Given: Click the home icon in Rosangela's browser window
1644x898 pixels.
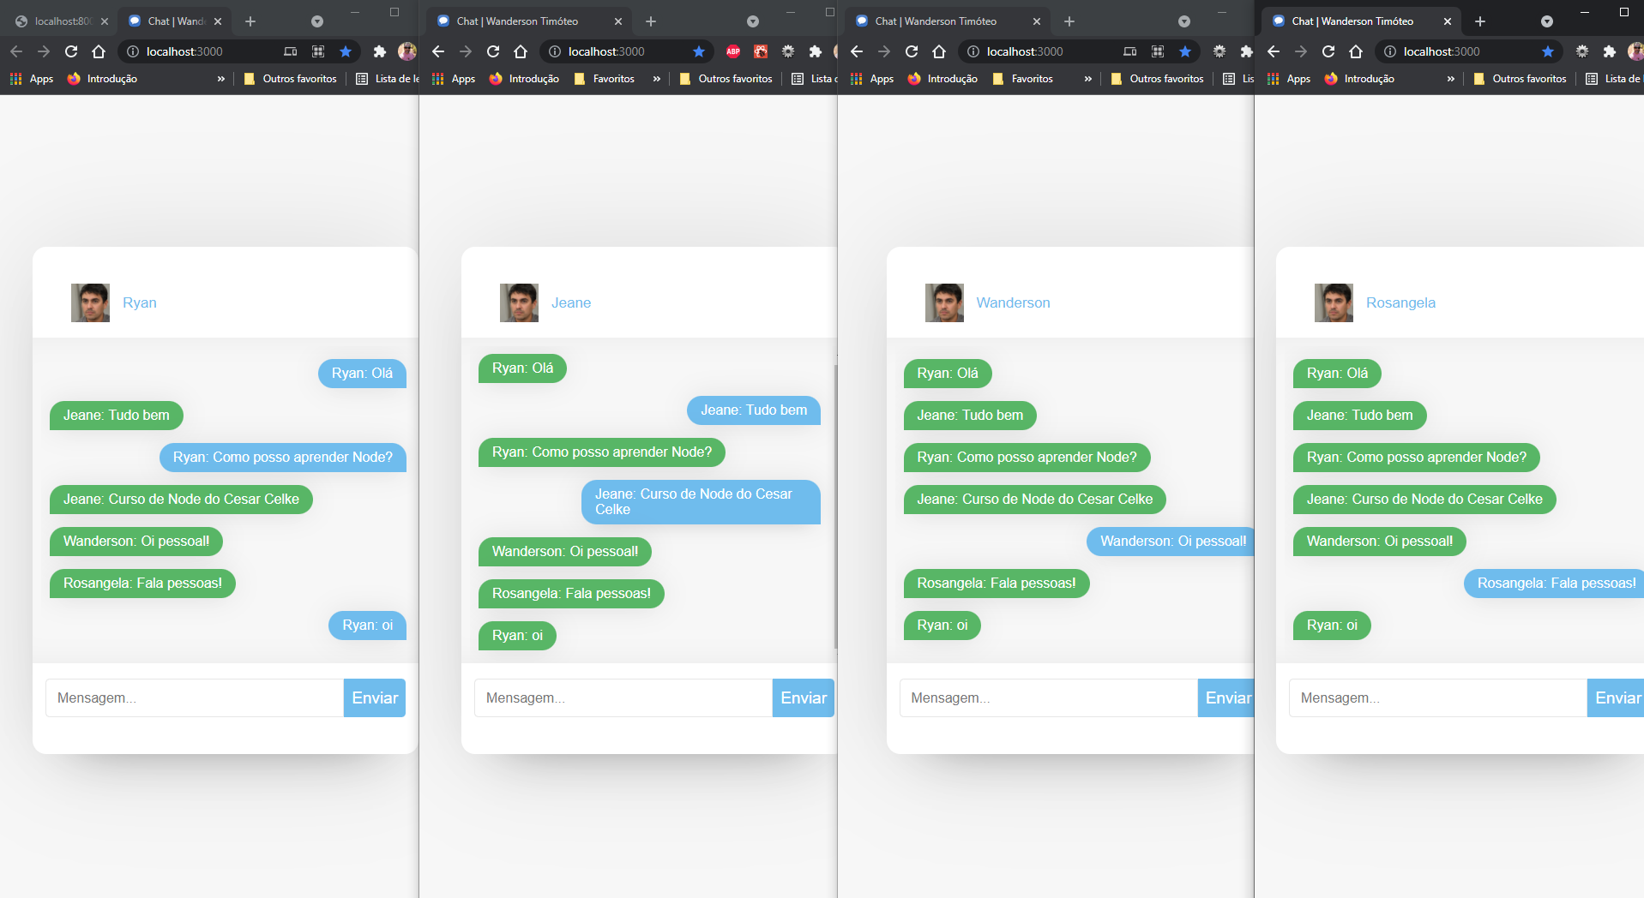Looking at the screenshot, I should pyautogui.click(x=1356, y=51).
